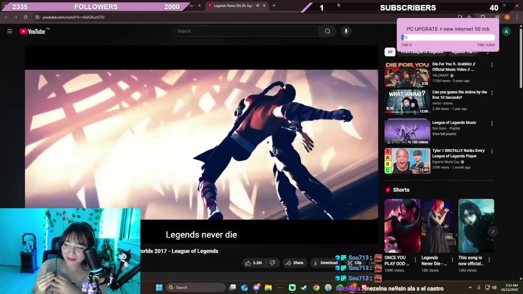Open the Windows Start menu
Viewport: 523px width, 294px height.
click(159, 287)
